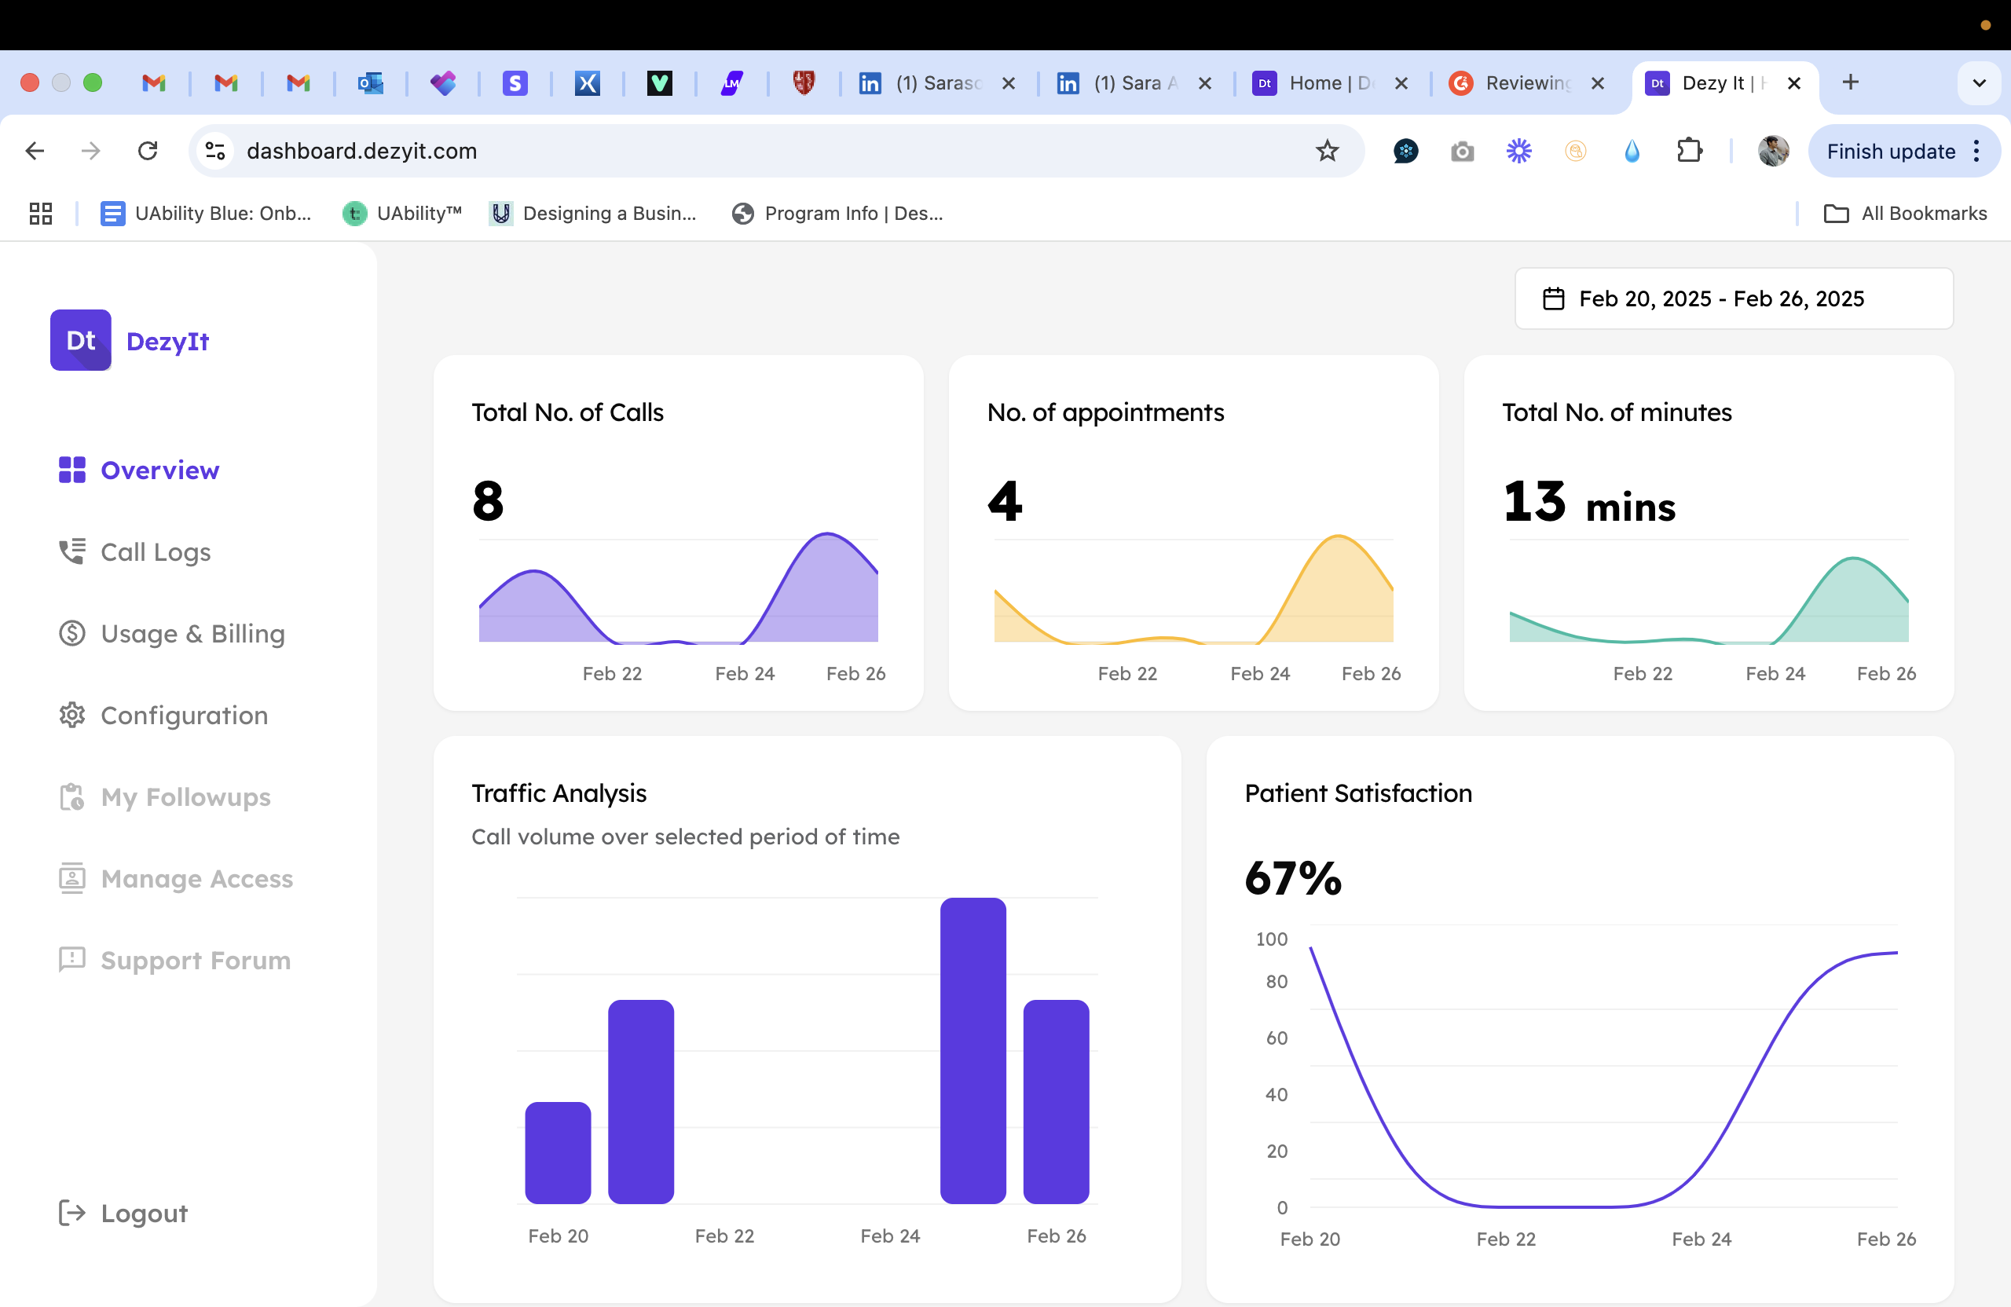Click the Logout icon
Screen dimensions: 2011x1307
(71, 1213)
